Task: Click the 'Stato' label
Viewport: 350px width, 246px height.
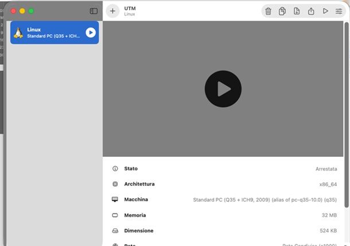Action: 131,168
